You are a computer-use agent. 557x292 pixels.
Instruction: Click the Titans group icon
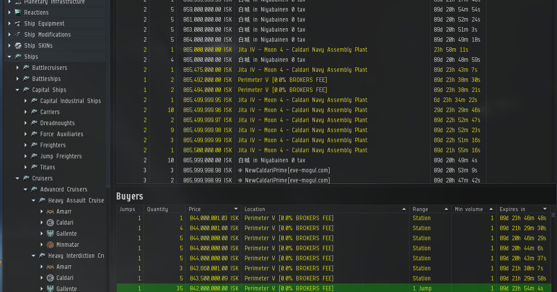34,167
